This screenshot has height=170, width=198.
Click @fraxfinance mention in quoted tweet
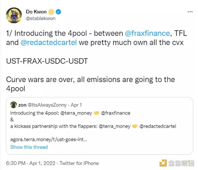(x=115, y=113)
